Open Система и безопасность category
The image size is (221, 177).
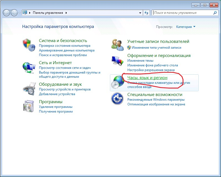[x=63, y=41]
